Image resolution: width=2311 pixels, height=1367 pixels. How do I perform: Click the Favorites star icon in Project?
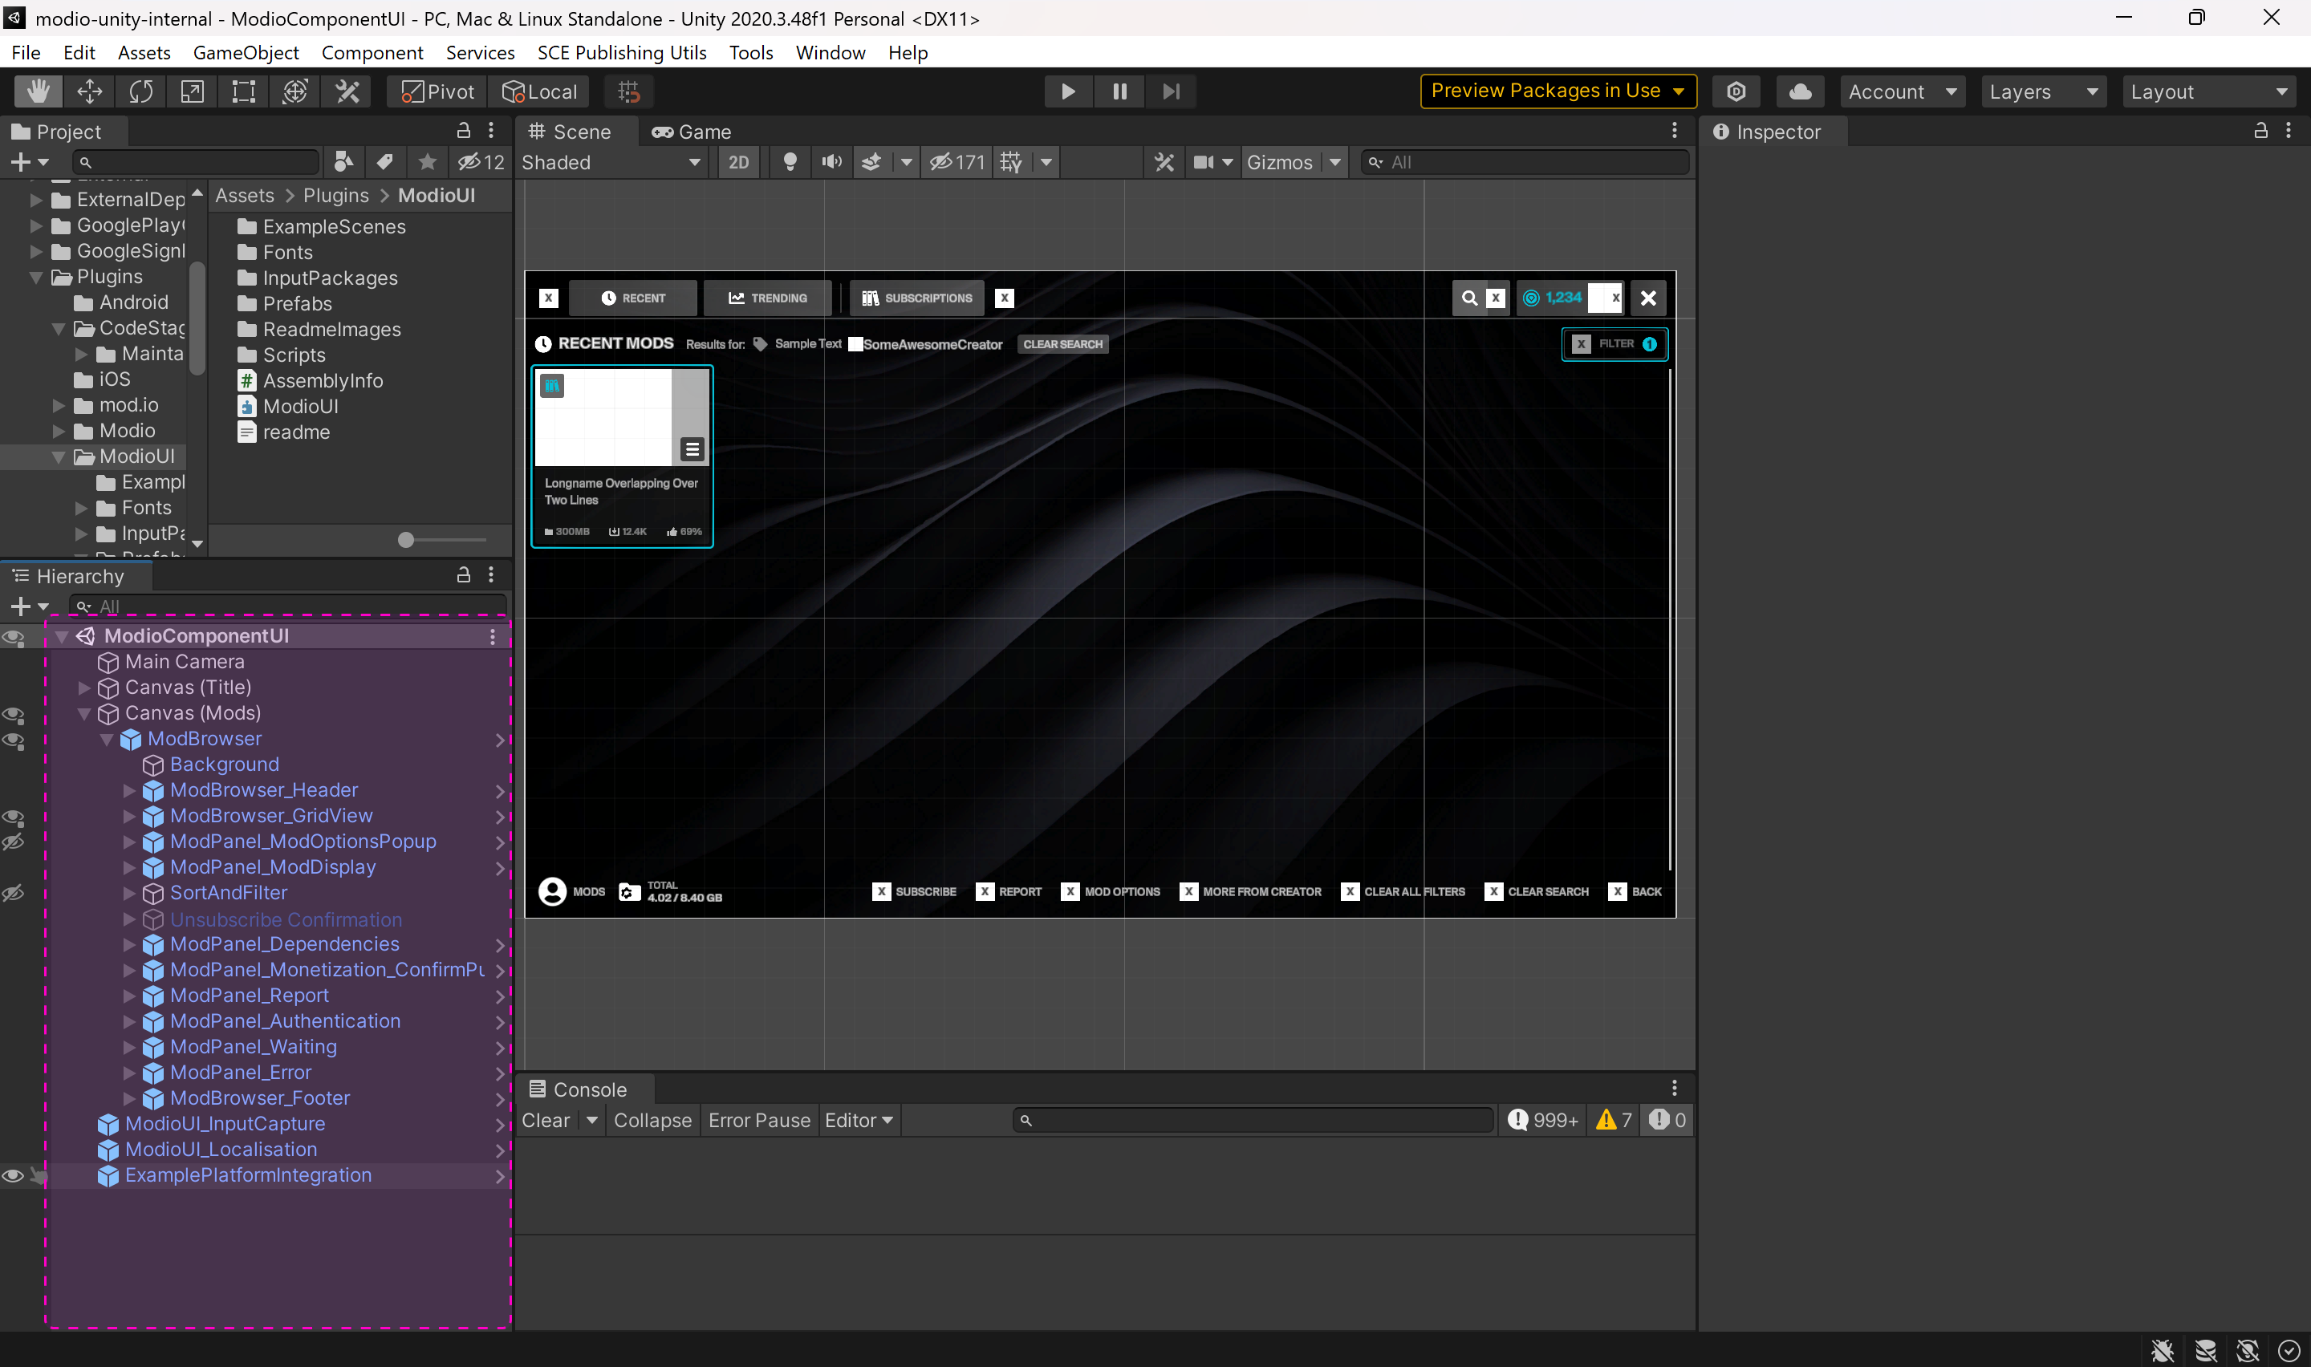coord(428,162)
